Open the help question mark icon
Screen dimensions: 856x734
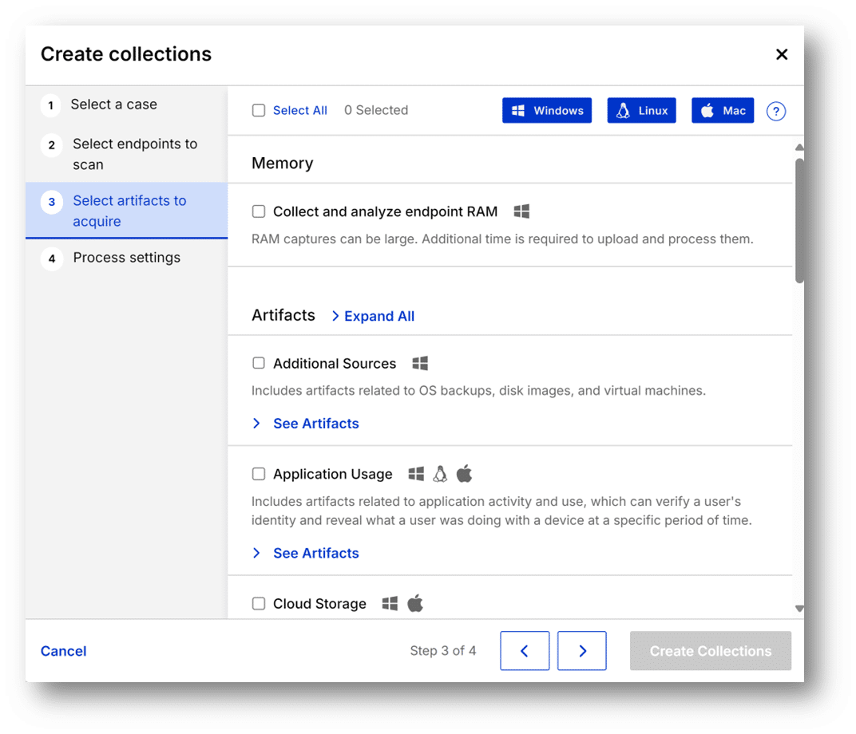[x=775, y=111]
